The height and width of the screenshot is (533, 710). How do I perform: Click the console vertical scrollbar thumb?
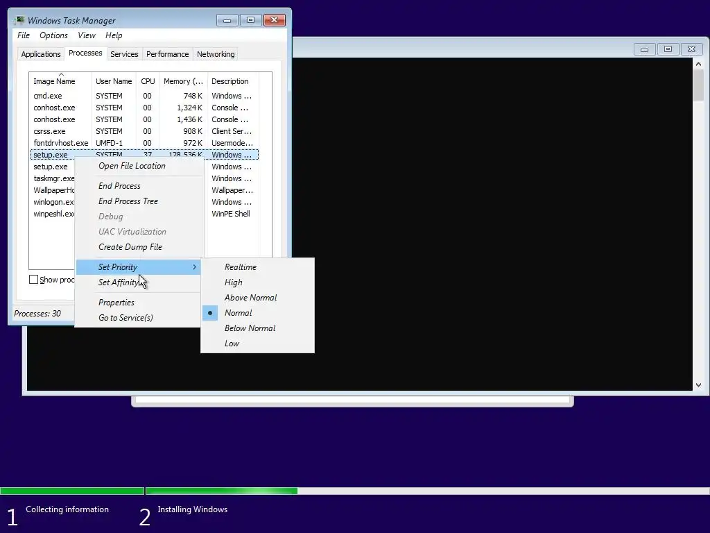pyautogui.click(x=698, y=85)
